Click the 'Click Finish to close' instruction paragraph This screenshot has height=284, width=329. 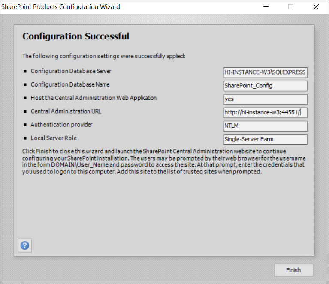[x=164, y=161]
